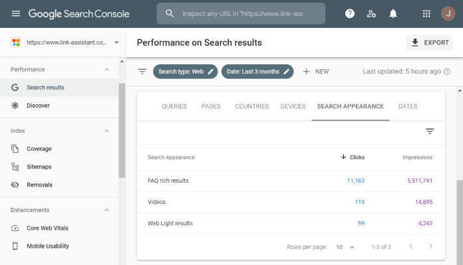Click the Last updated info icon
The height and width of the screenshot is (265, 463).
447,72
